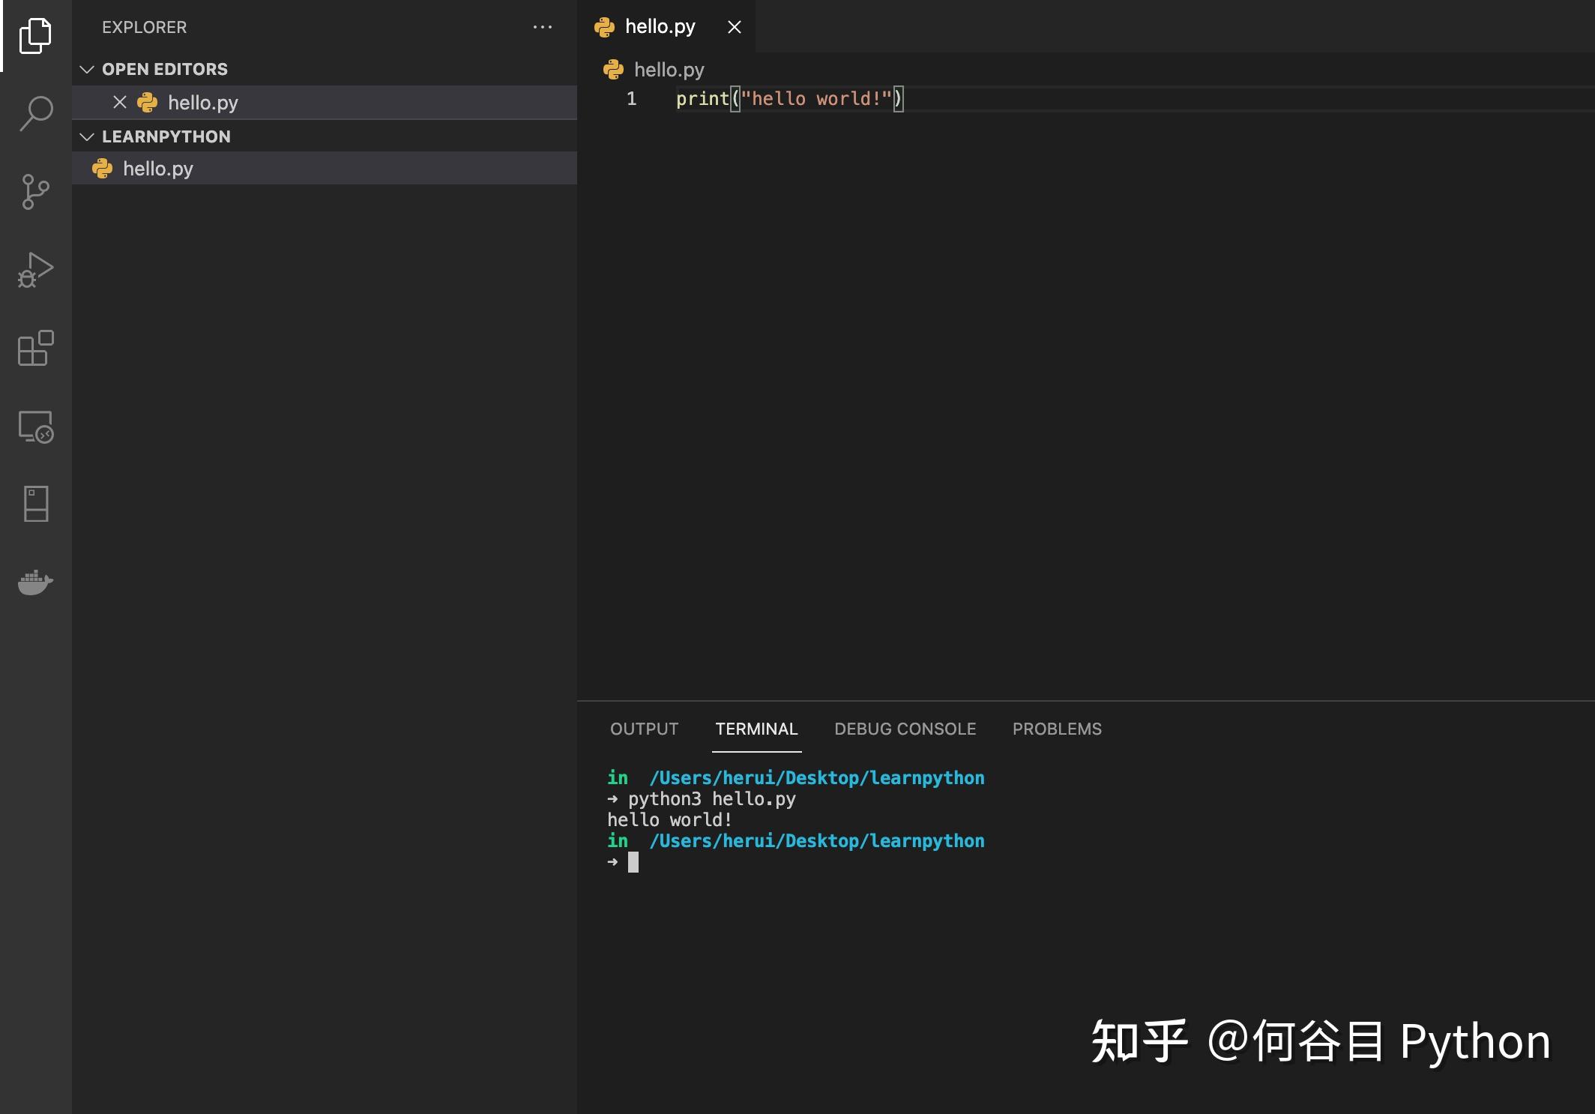The image size is (1595, 1114).
Task: Select the TERMINAL tab
Action: click(756, 729)
